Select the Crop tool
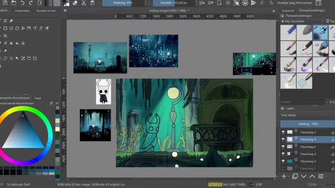Screen dimensions: 335x188 5,36
